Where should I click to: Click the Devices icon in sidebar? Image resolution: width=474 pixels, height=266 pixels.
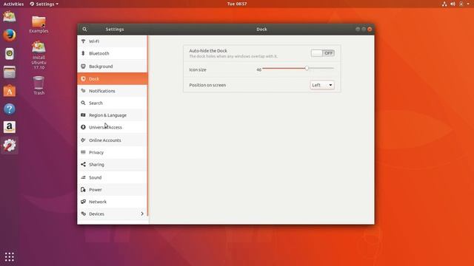coord(83,214)
